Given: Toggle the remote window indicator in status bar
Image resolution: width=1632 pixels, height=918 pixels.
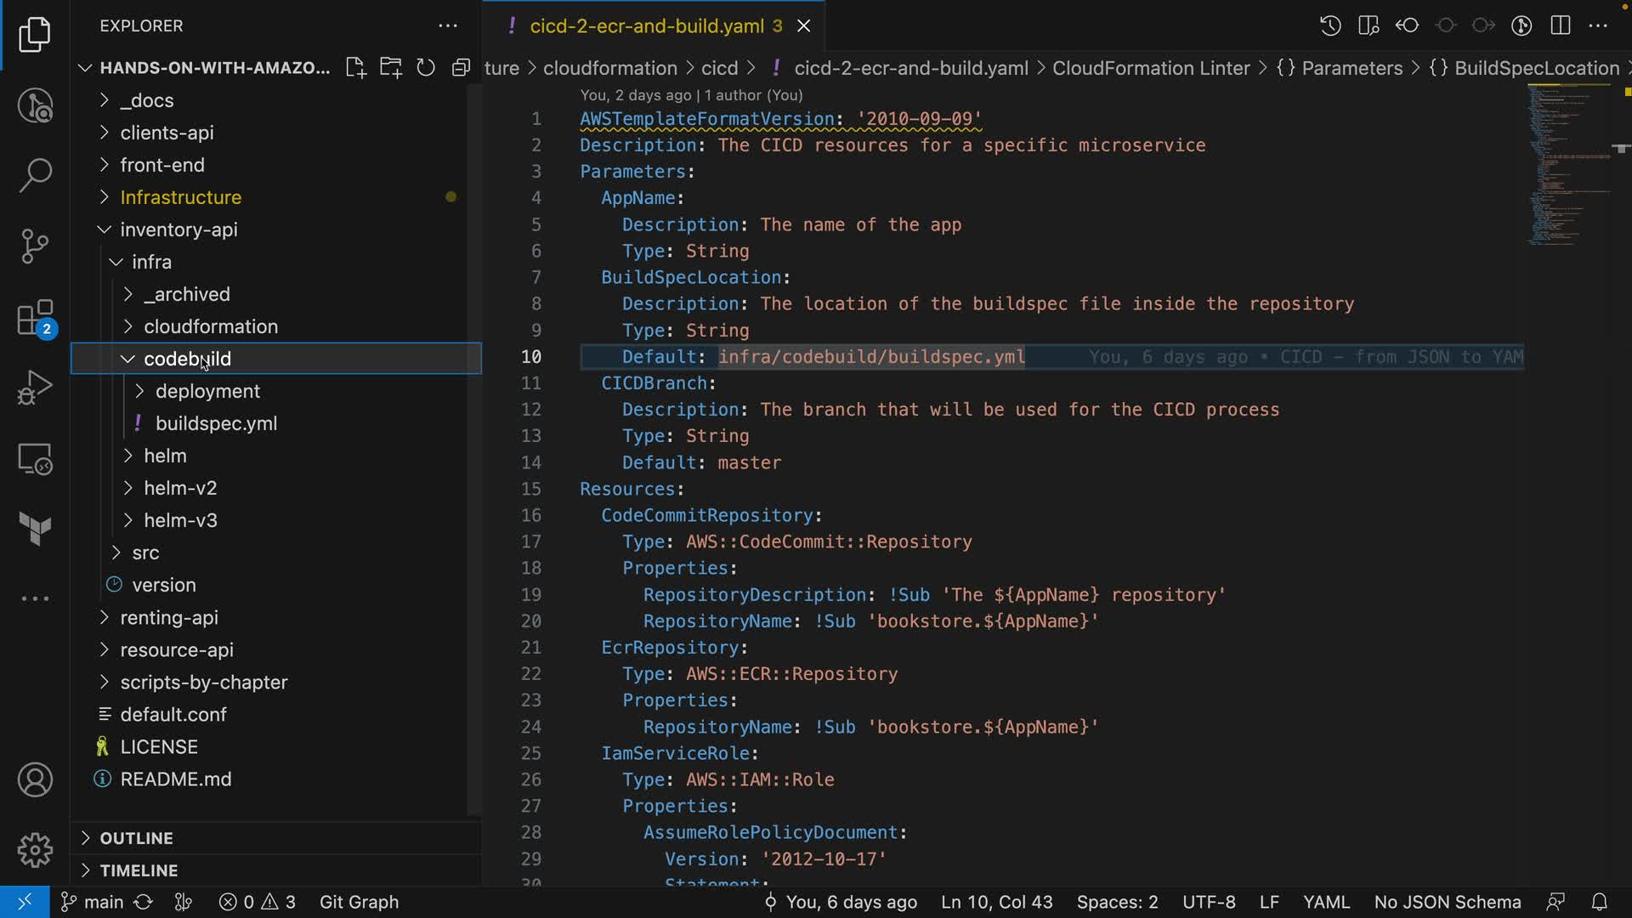Looking at the screenshot, I should pyautogui.click(x=25, y=902).
